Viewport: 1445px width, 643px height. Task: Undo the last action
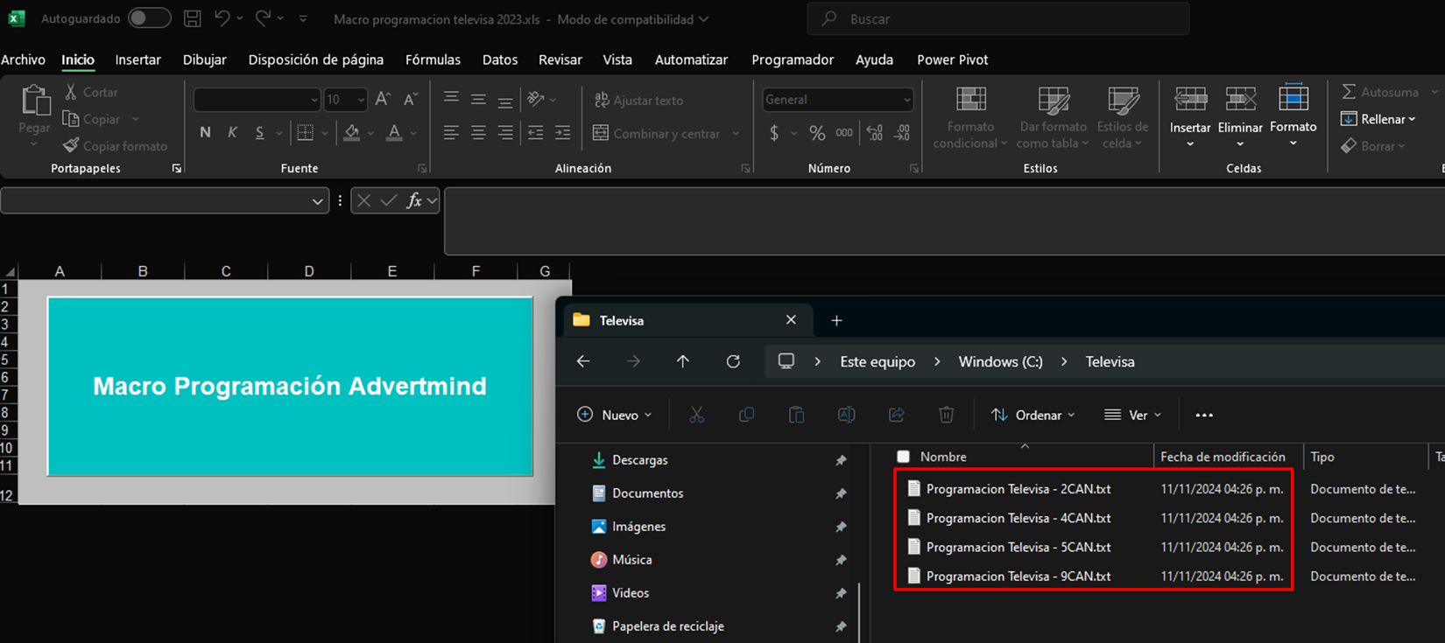222,18
